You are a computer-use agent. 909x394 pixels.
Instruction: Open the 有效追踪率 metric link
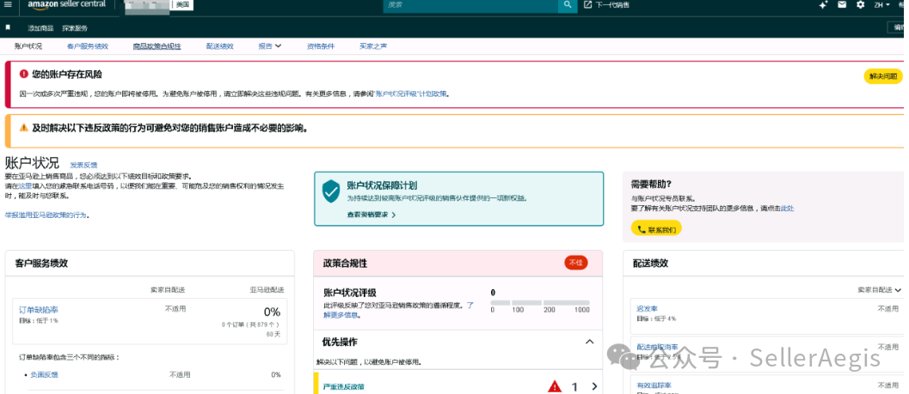[654, 385]
